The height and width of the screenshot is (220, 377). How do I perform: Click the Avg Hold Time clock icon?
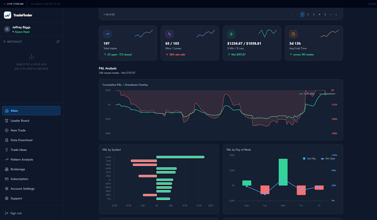pos(293,34)
